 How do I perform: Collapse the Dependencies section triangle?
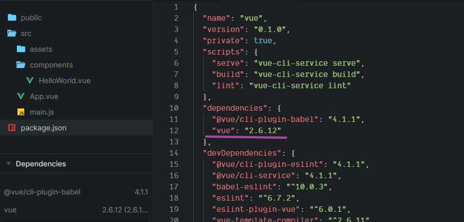point(8,164)
